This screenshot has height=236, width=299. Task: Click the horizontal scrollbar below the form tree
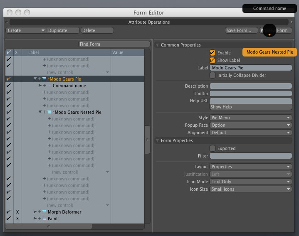(x=49, y=226)
